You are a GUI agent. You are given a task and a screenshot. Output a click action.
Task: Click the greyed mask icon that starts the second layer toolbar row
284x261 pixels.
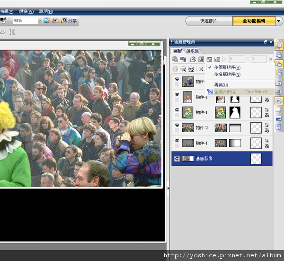point(175,69)
